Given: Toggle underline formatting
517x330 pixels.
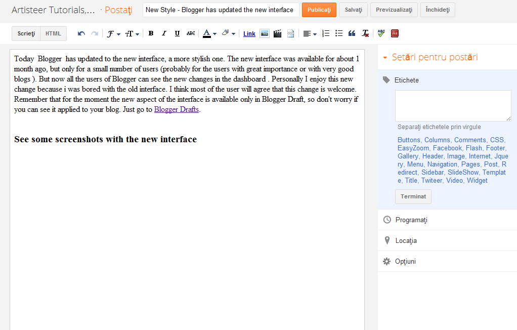Looking at the screenshot, I should [x=177, y=33].
